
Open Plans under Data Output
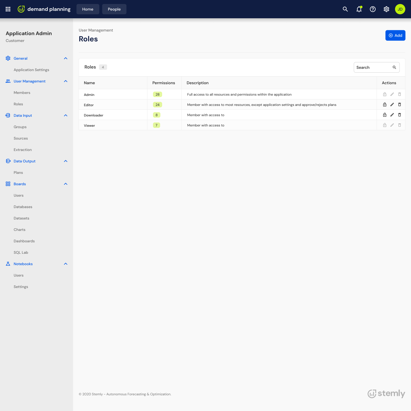pos(18,172)
